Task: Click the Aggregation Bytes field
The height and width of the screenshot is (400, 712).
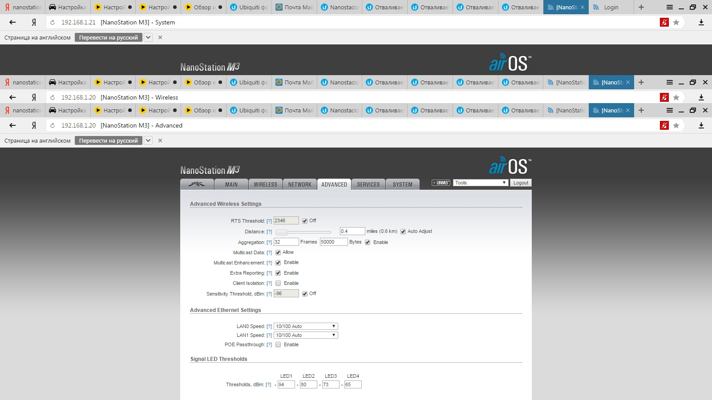Action: (334, 242)
